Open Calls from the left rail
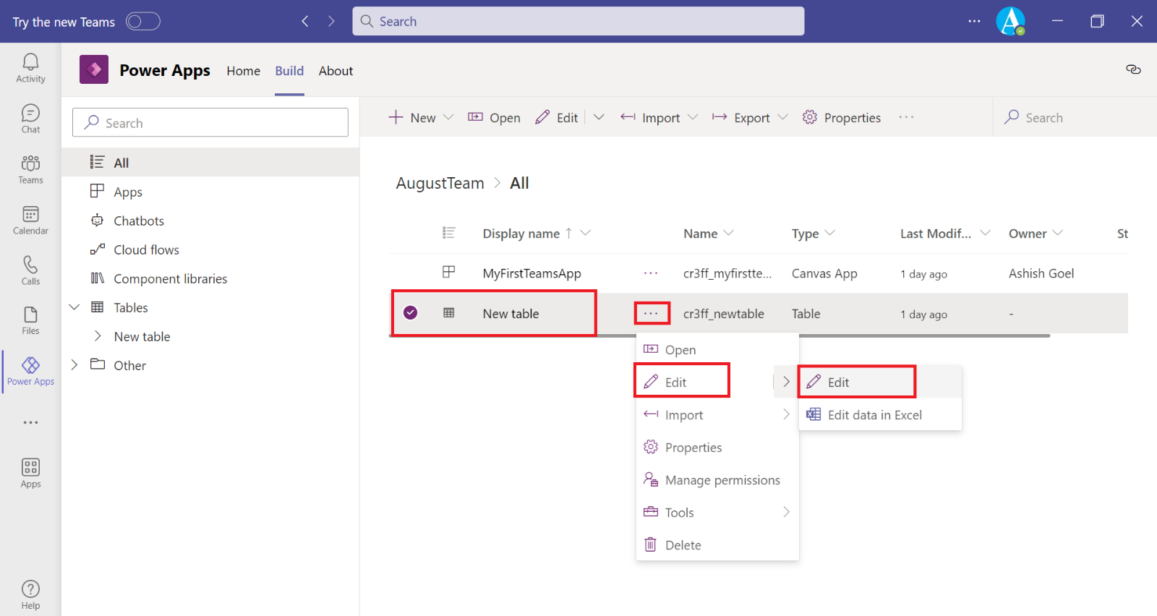Viewport: 1157px width, 616px height. point(30,270)
